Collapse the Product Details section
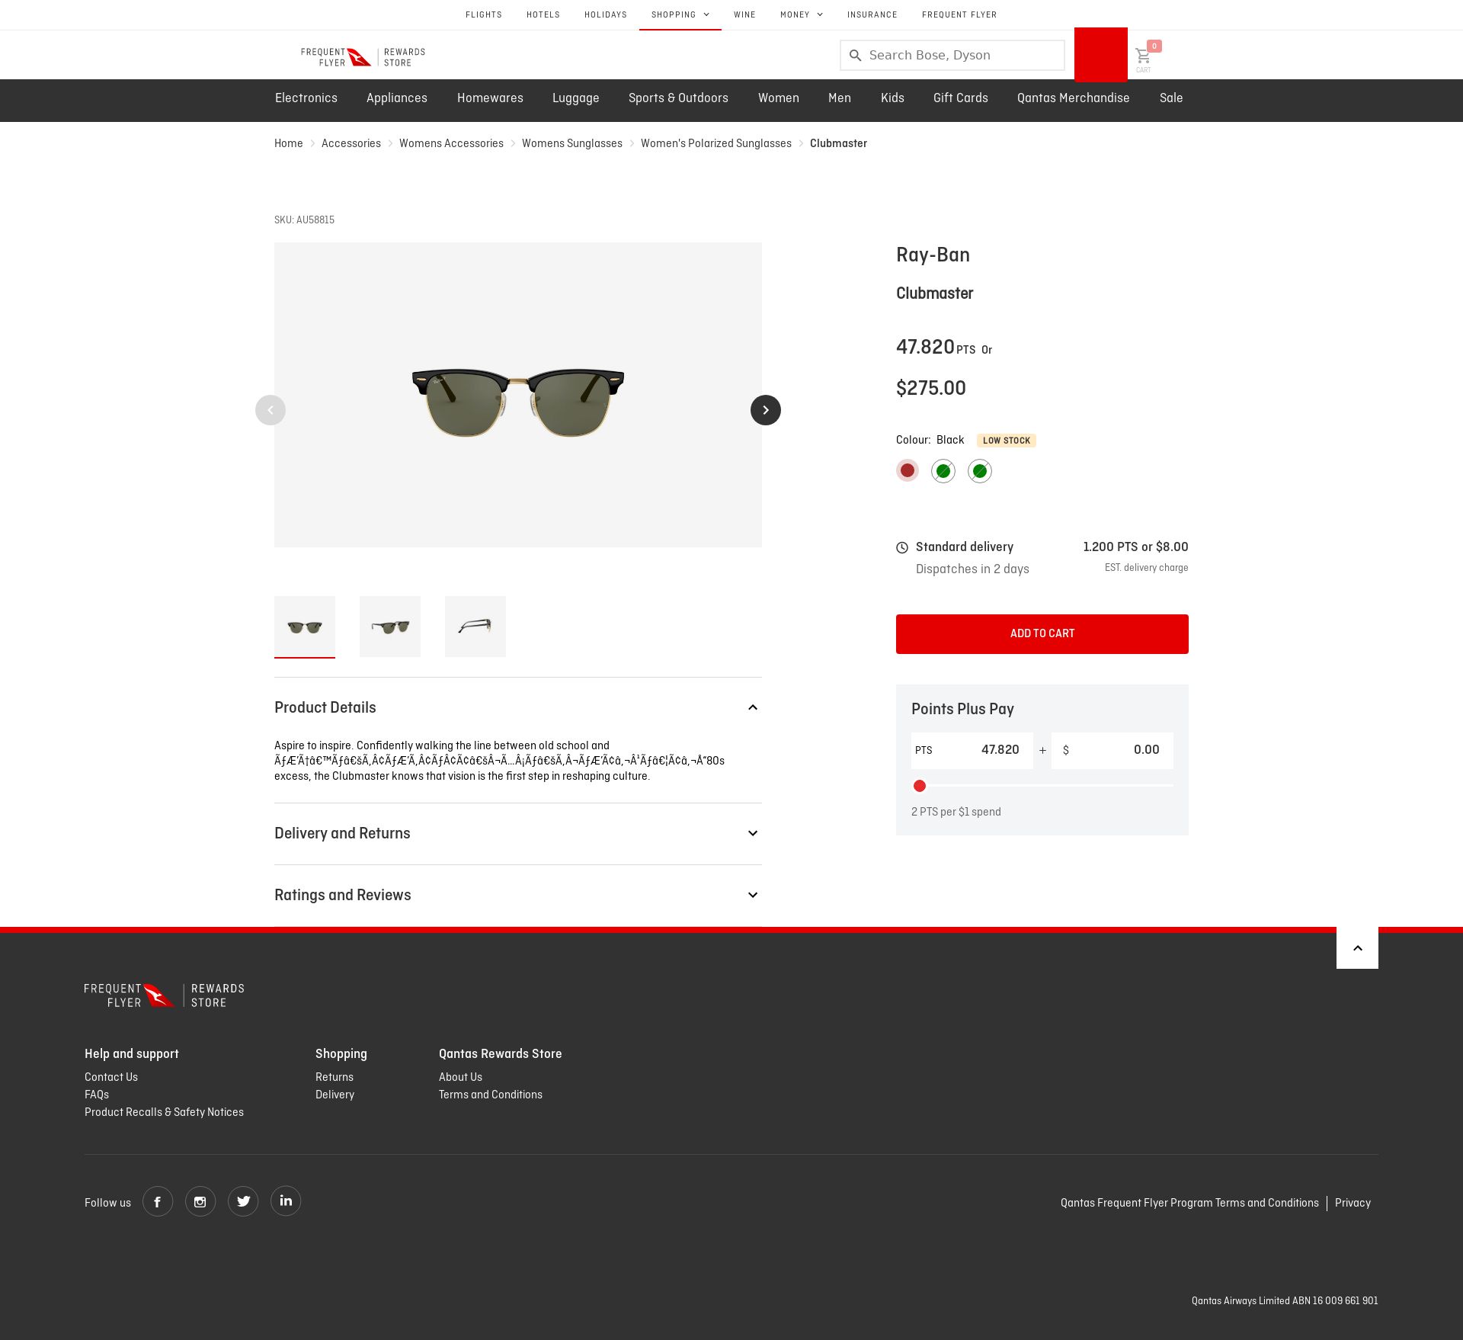Viewport: 1463px width, 1340px height. [518, 707]
